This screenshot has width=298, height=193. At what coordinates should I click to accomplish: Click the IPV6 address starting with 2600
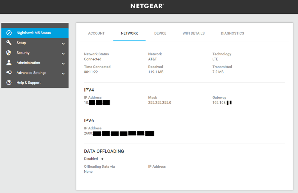pyautogui.click(x=119, y=133)
